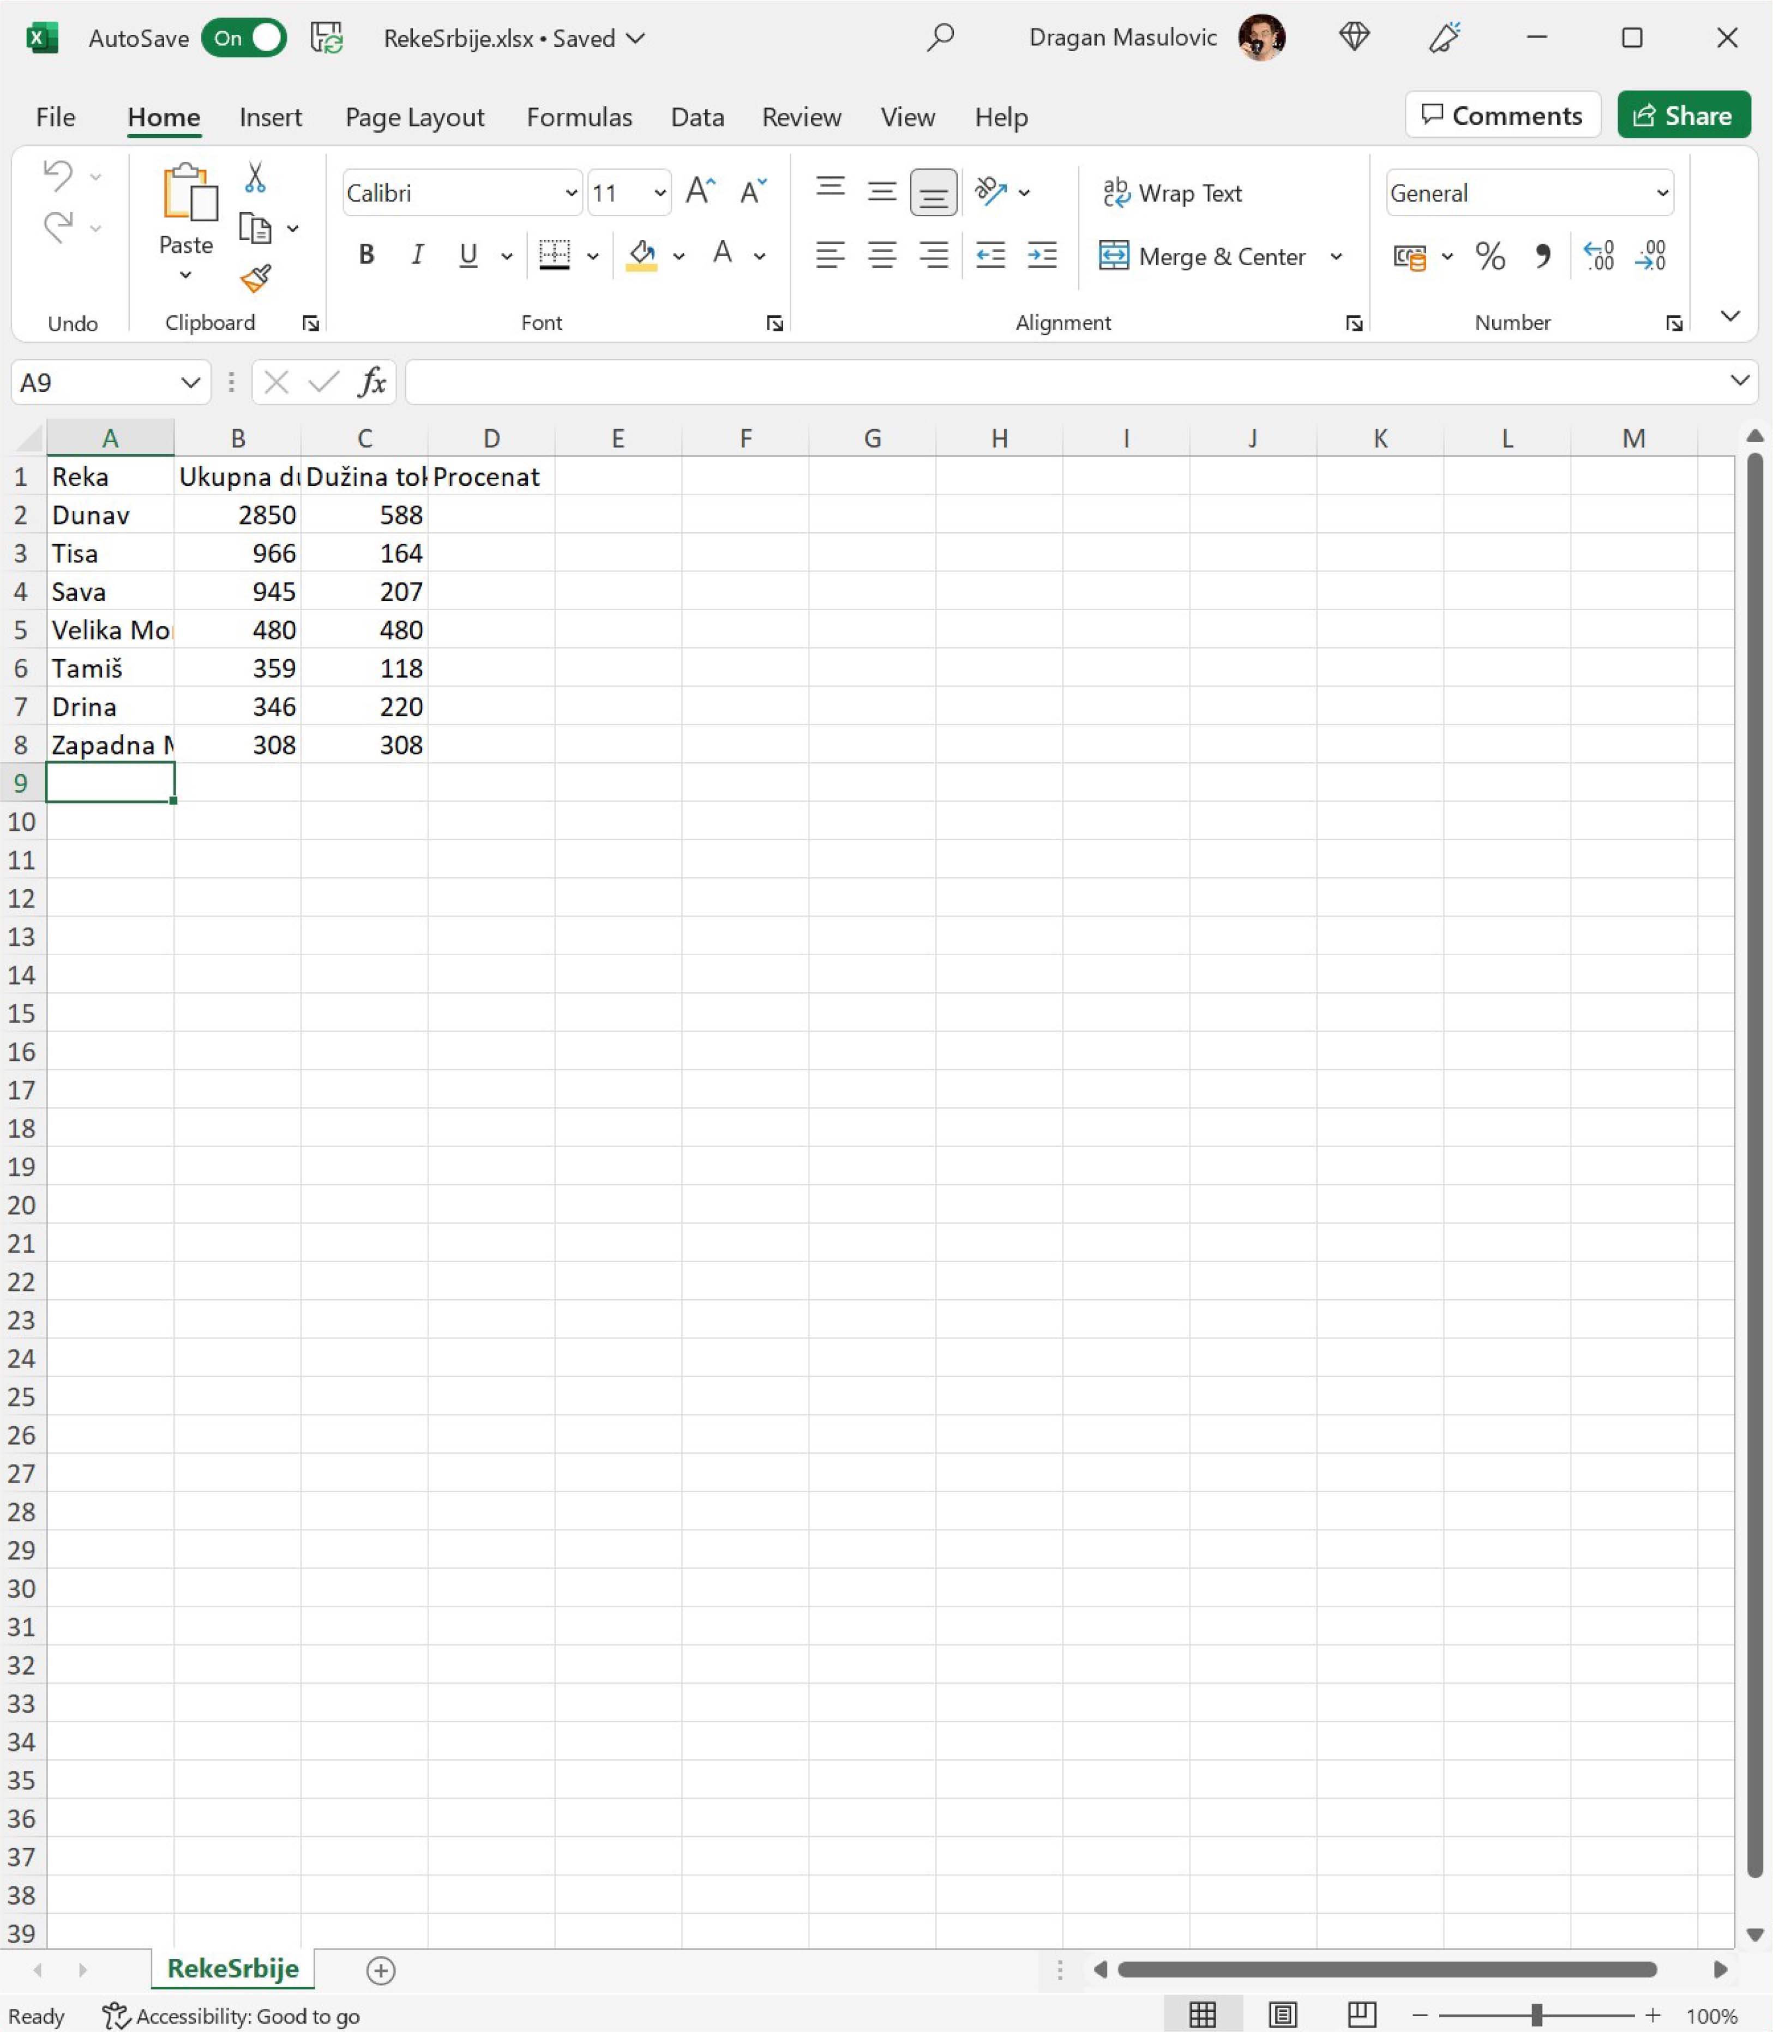Click the Insert Function fx icon
Image resolution: width=1773 pixels, height=2032 pixels.
(372, 382)
